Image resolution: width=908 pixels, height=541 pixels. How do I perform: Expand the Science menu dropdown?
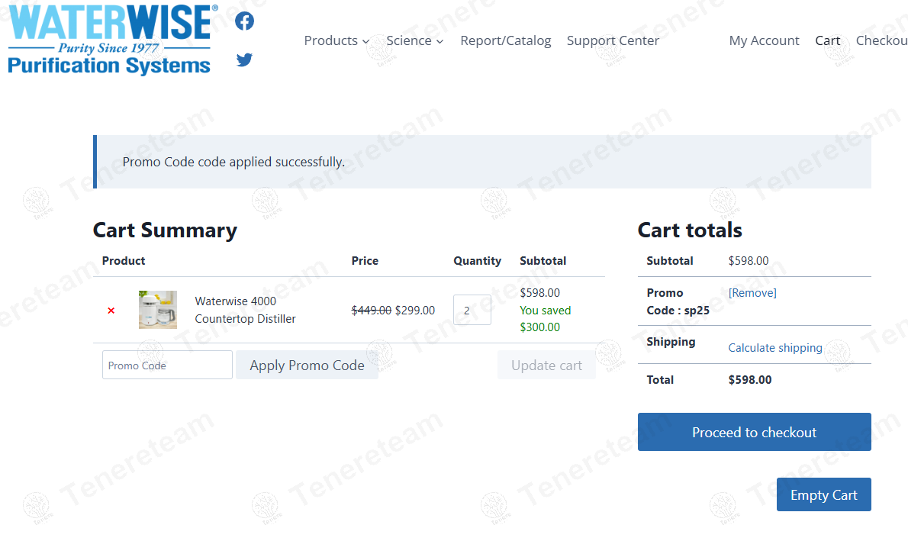(x=414, y=40)
